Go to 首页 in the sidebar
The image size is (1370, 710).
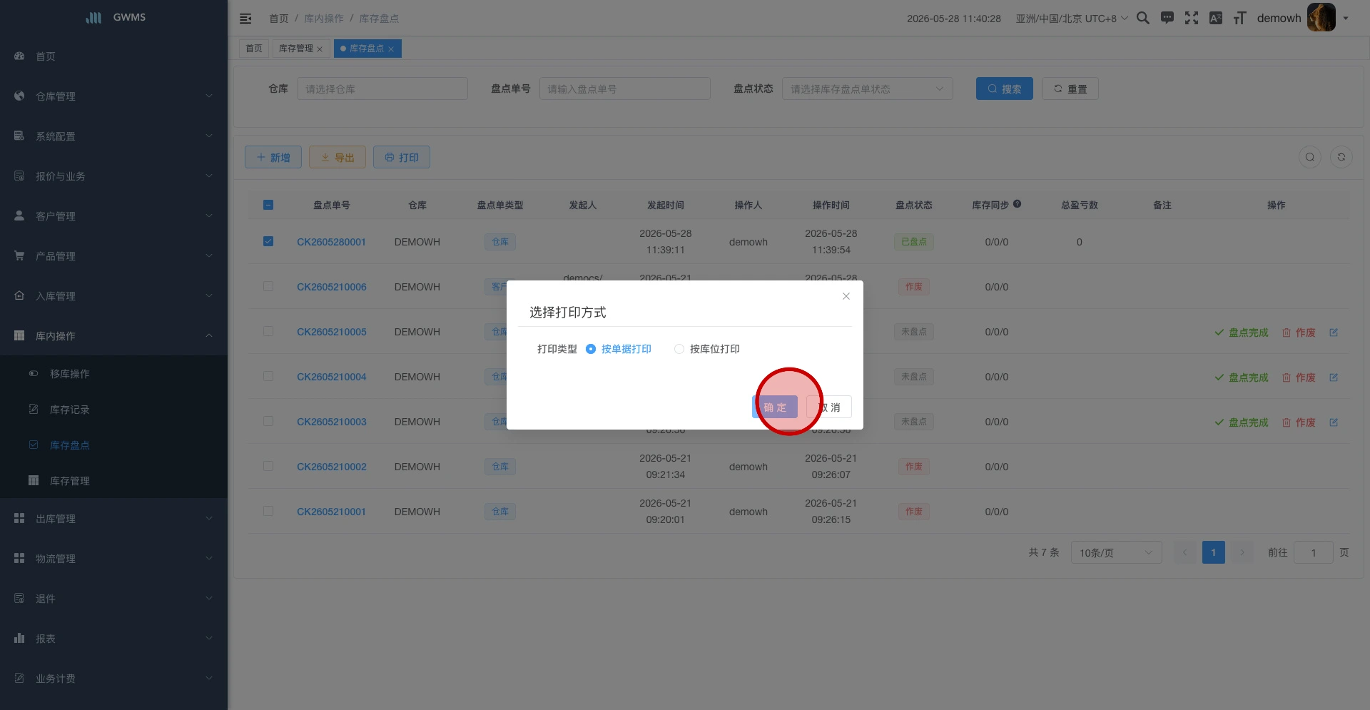pos(114,56)
